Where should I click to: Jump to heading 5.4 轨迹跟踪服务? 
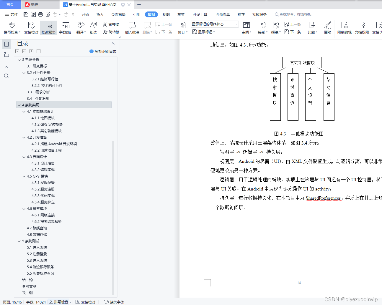click(x=40, y=267)
